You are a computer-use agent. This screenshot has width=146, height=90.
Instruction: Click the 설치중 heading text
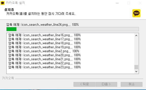tap(9, 9)
